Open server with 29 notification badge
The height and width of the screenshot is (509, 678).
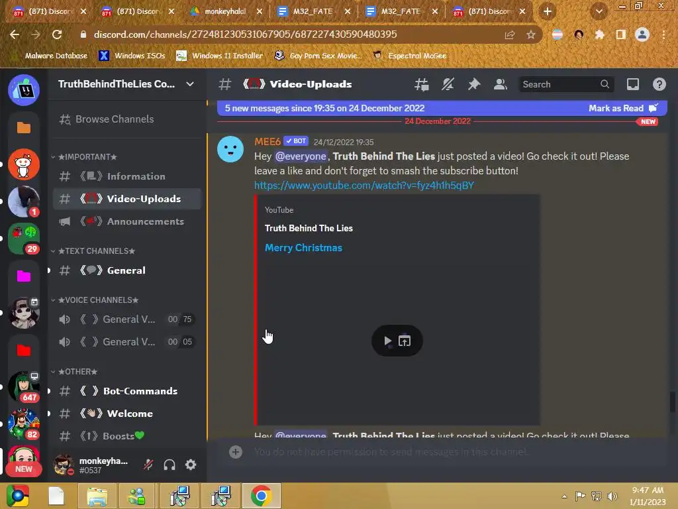(24, 239)
